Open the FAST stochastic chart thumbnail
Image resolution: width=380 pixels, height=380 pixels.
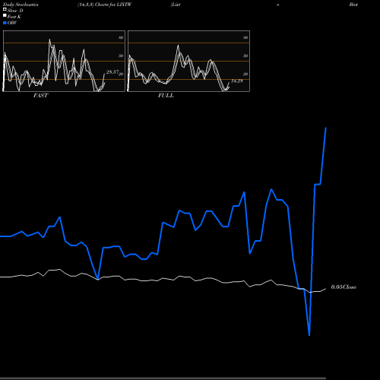64,61
